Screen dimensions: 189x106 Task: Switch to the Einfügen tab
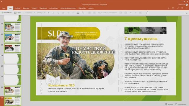point(17,8)
